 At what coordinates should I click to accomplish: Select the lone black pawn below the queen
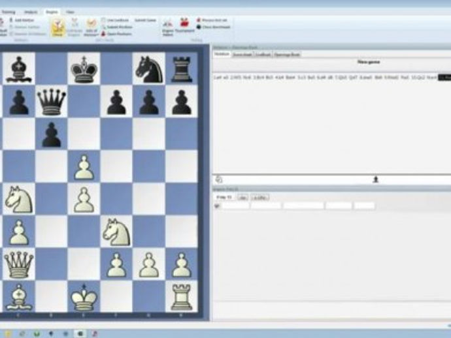[x=51, y=134]
